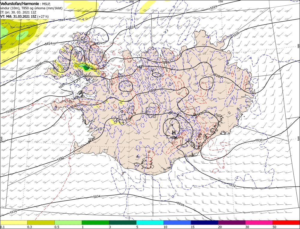
Task: Select the dark green 3 mm legend swatch
Action: [123, 222]
